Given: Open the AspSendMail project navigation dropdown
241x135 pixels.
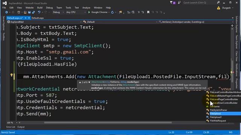Looking at the screenshot, I should pos(44,22).
